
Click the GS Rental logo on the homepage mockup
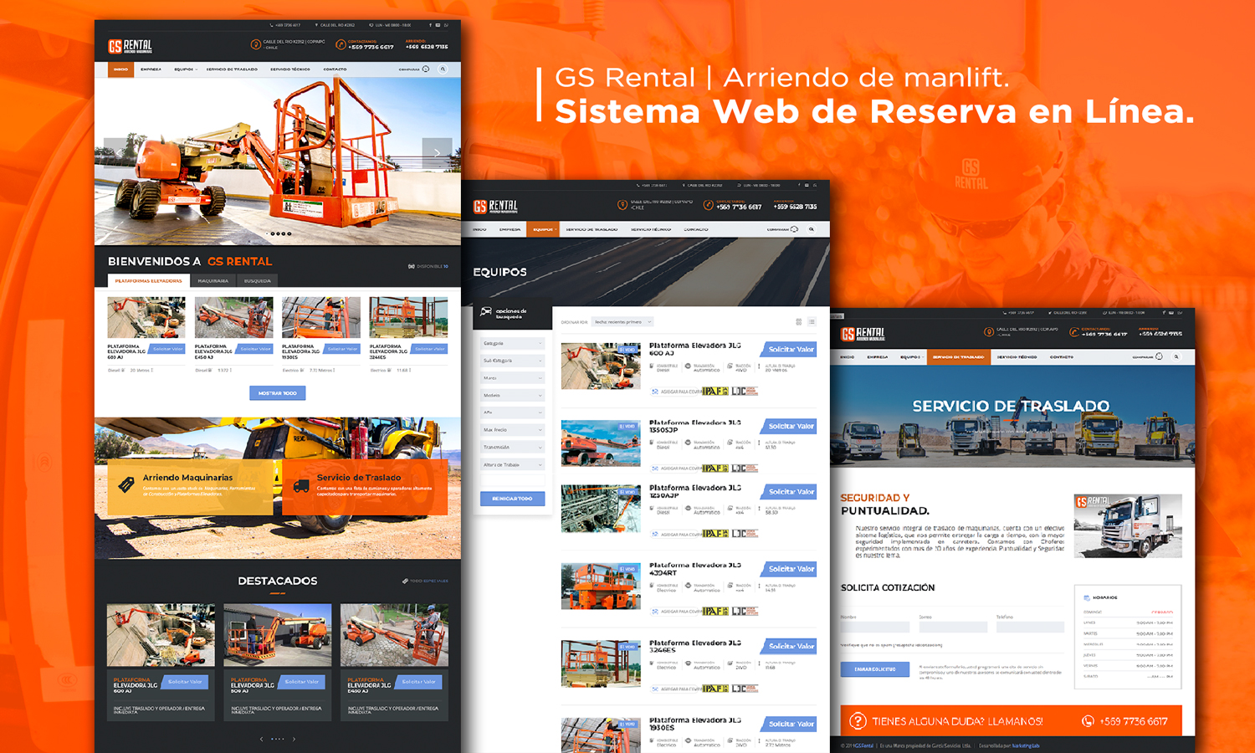click(x=131, y=46)
